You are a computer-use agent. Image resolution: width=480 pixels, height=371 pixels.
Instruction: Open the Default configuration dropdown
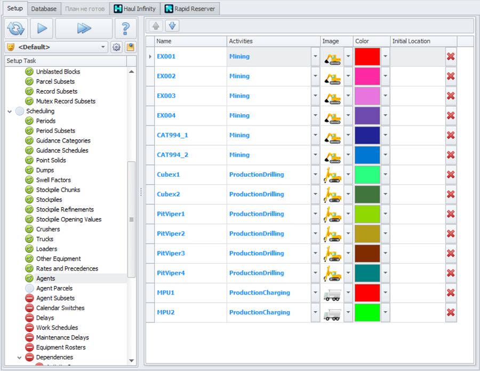(103, 47)
